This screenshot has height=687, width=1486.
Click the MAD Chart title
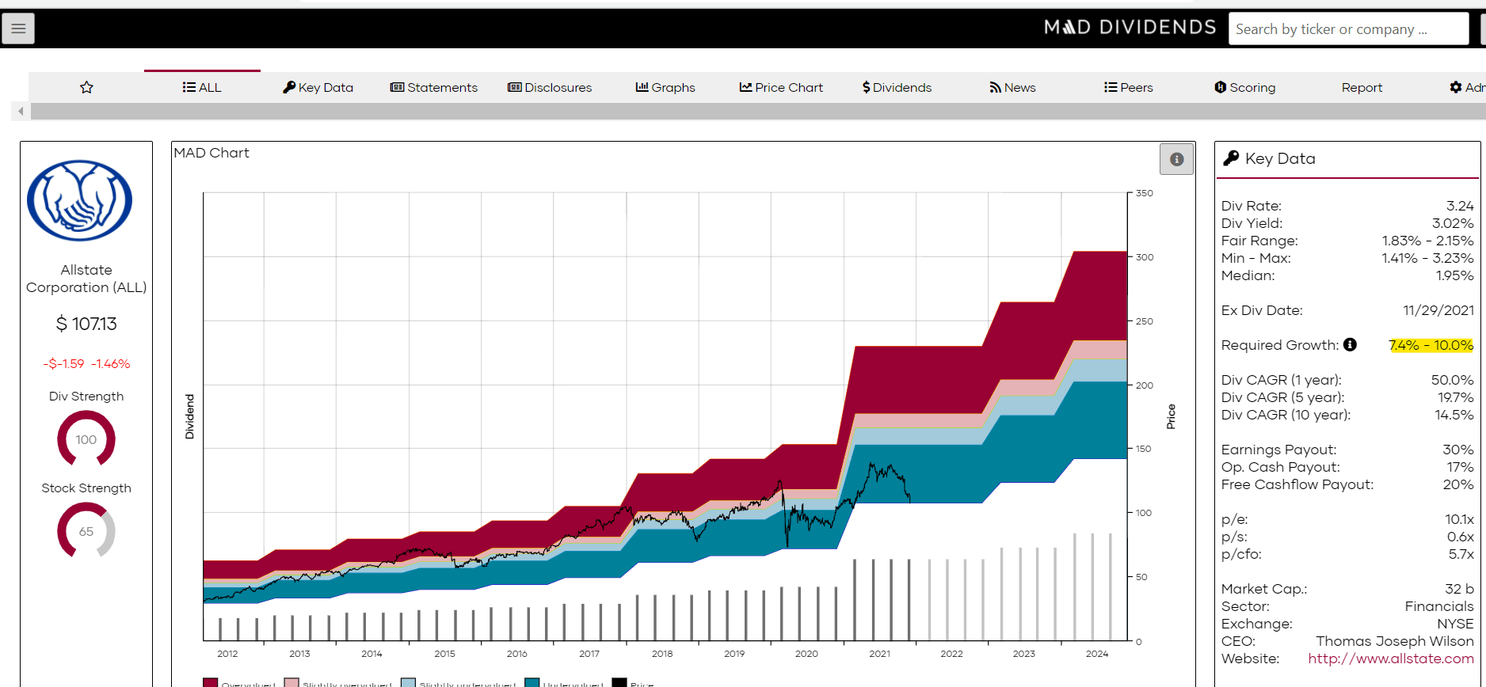click(211, 153)
